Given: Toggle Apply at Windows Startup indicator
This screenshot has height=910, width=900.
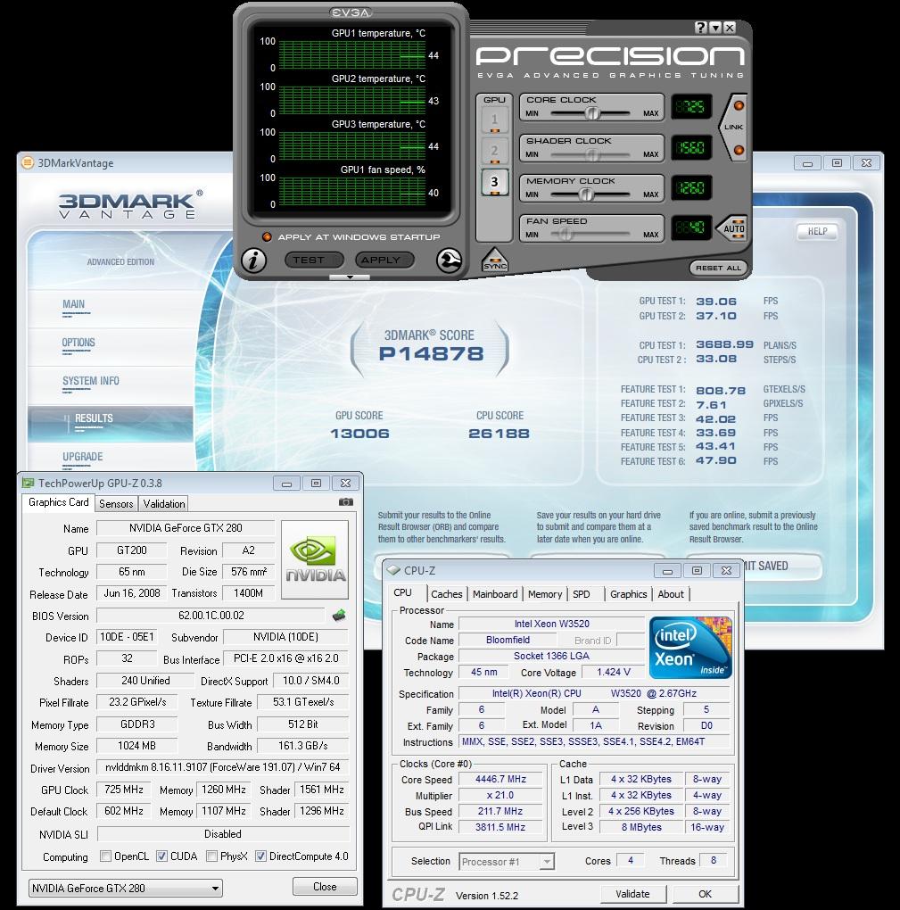Looking at the screenshot, I should point(267,236).
